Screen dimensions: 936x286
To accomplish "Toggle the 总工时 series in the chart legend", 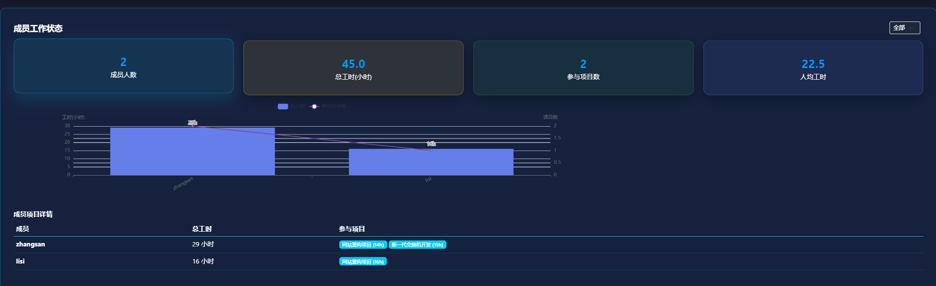I will click(291, 106).
